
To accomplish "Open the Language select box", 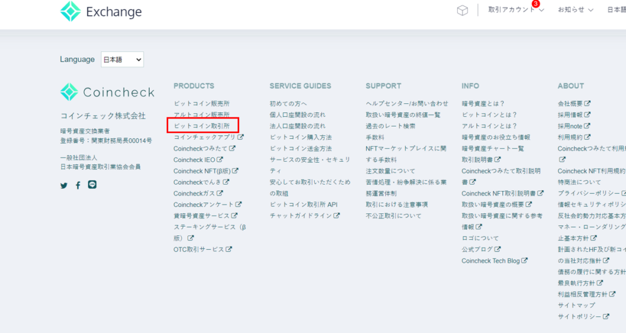I will pos(122,59).
